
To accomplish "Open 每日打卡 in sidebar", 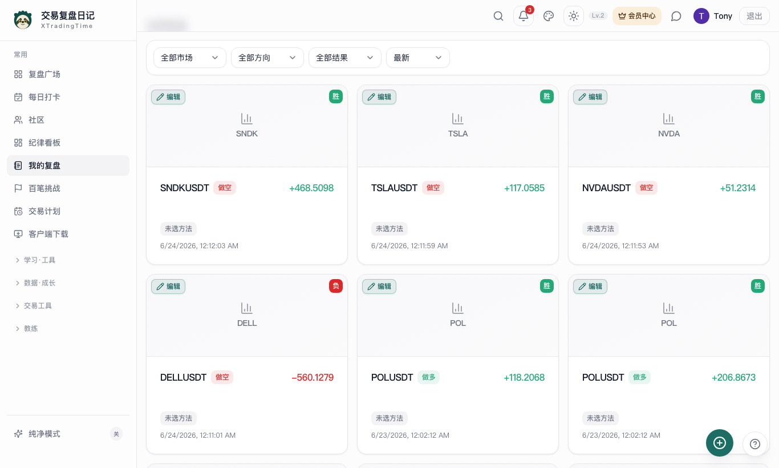I will point(68,97).
